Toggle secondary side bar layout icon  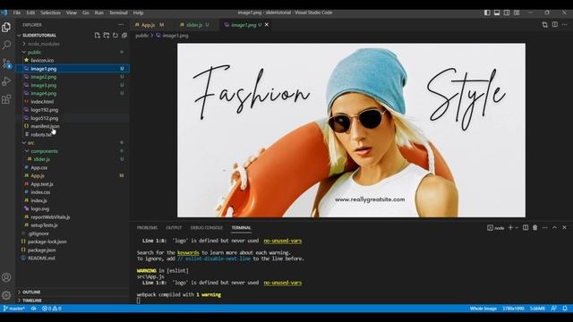[507, 13]
